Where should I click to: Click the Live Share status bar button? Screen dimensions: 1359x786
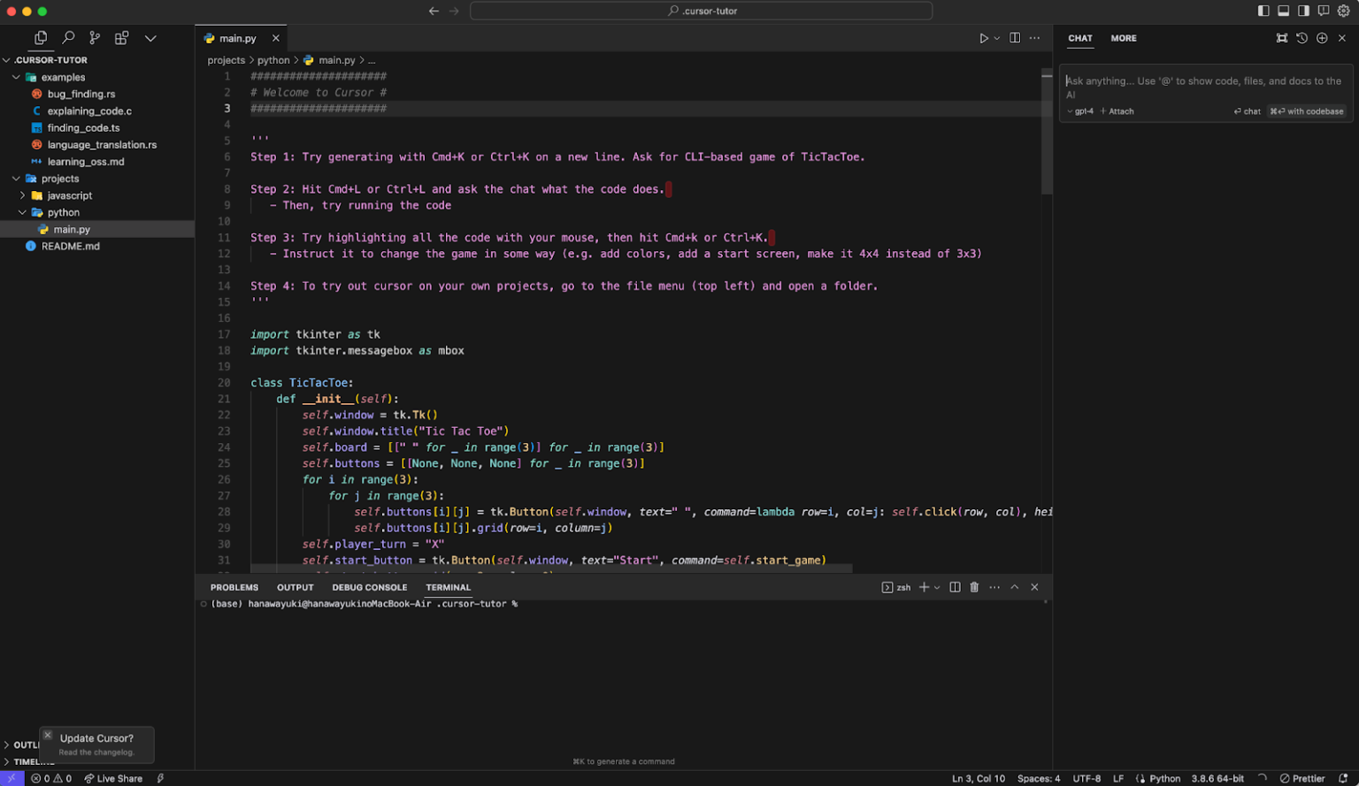click(x=113, y=778)
